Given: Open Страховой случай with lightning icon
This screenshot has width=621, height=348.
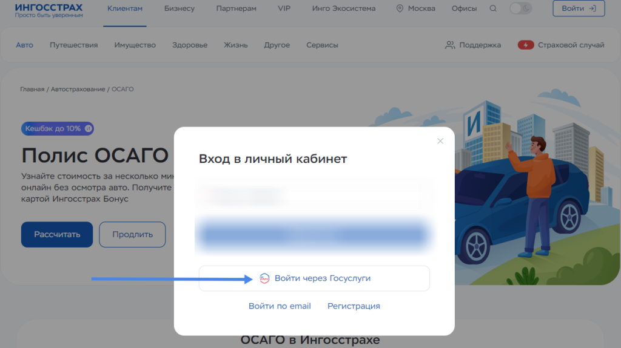Looking at the screenshot, I should click(561, 45).
